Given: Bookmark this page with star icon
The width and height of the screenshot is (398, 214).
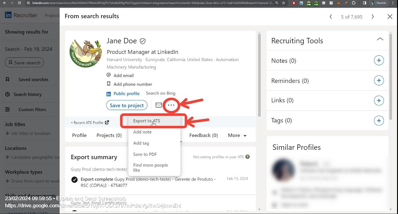Looking at the screenshot, I should point(283,3).
